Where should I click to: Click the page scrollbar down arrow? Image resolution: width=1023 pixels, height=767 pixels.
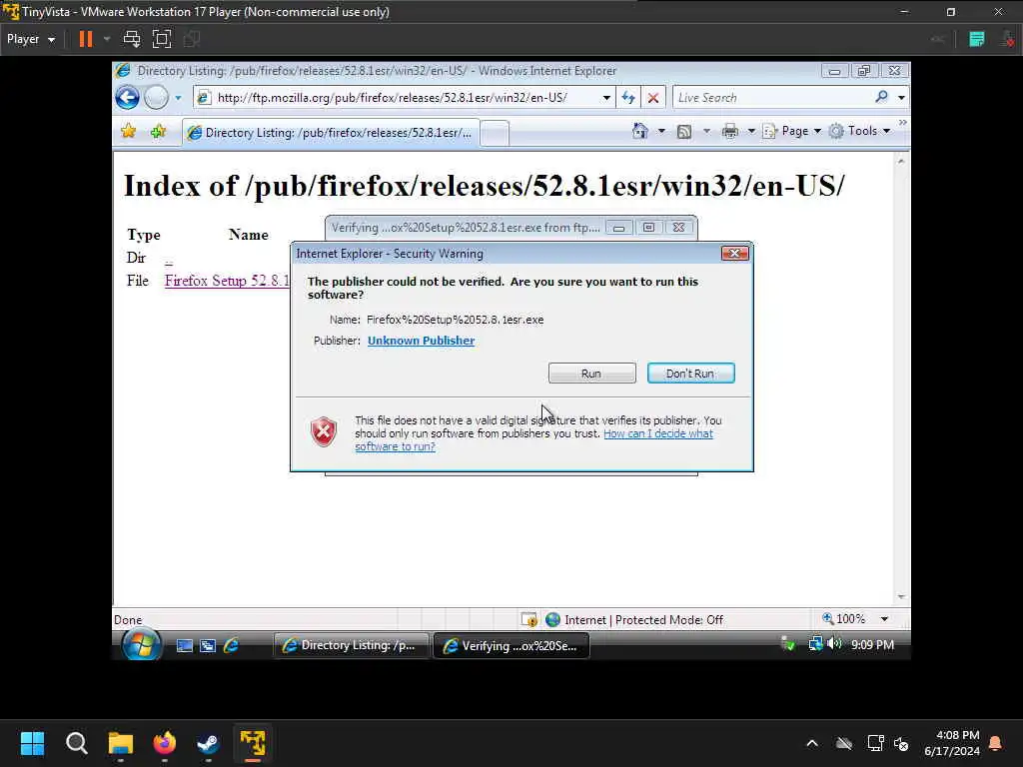901,597
